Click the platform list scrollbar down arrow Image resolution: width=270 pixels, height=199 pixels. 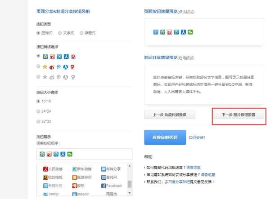pos(130,193)
